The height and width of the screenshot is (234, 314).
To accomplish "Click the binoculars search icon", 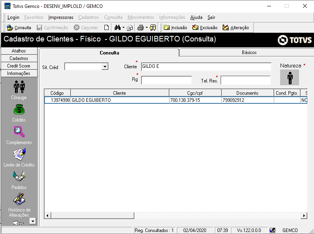I will pyautogui.click(x=117, y=28).
